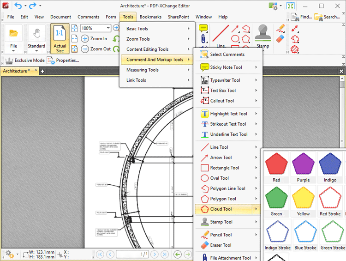Click the page number field showing 1/1
Image resolution: width=346 pixels, height=261 pixels.
(x=132, y=255)
